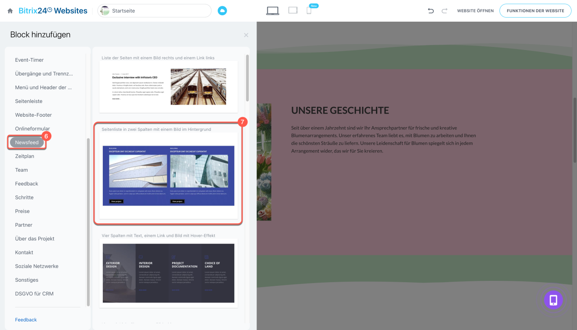Select Schritte category
The width and height of the screenshot is (577, 330).
pos(24,197)
